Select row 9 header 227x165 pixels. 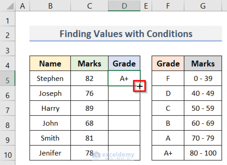tap(7, 138)
